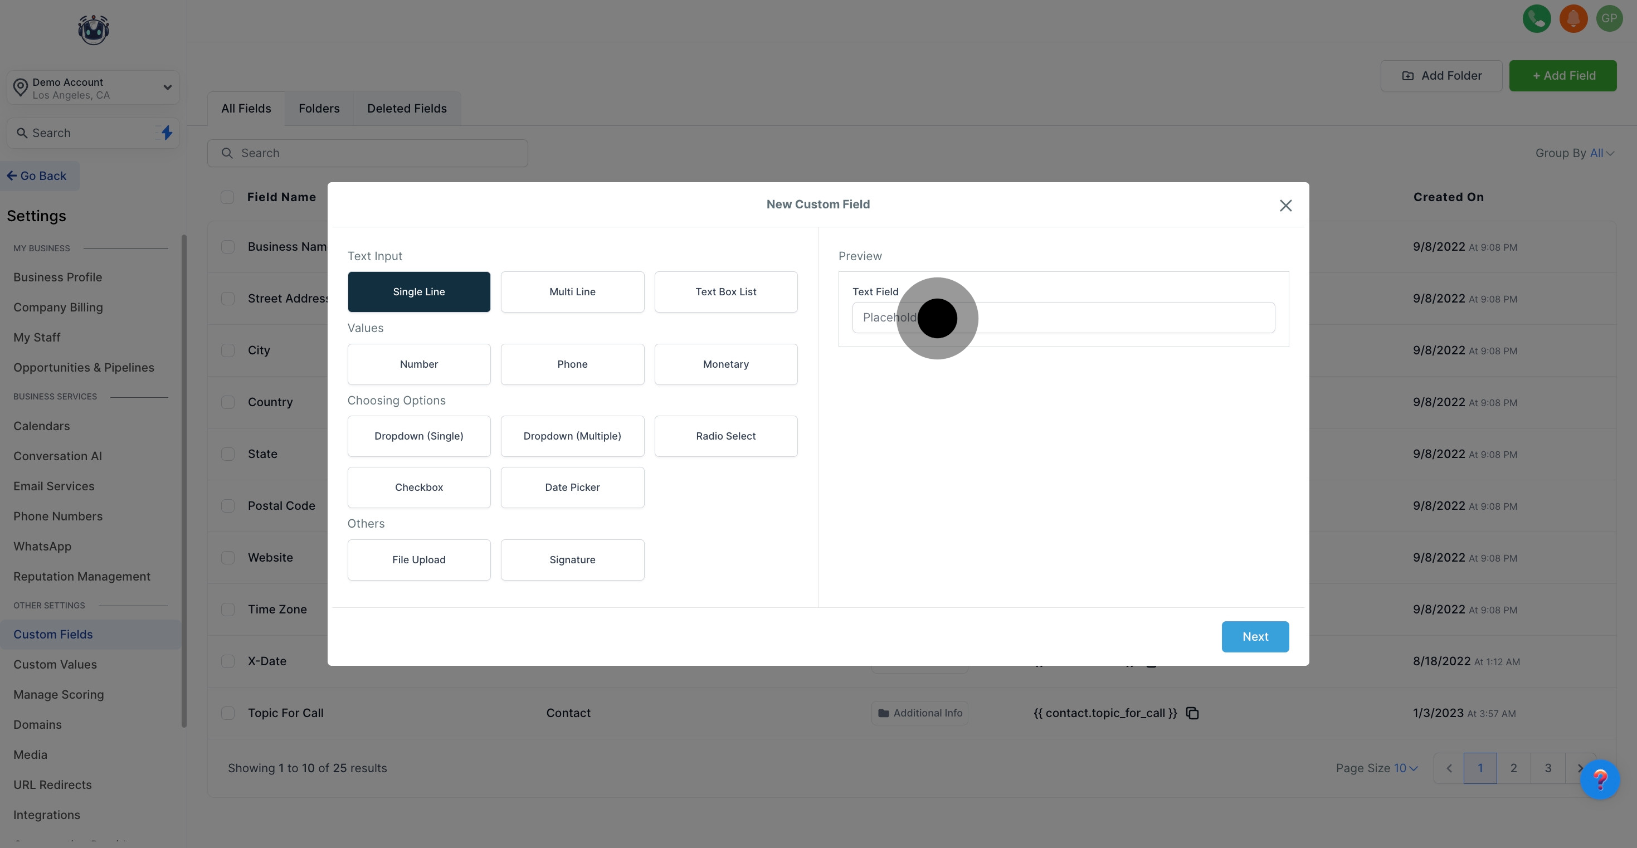
Task: Check the Topic For Call row checkbox
Action: coord(227,713)
